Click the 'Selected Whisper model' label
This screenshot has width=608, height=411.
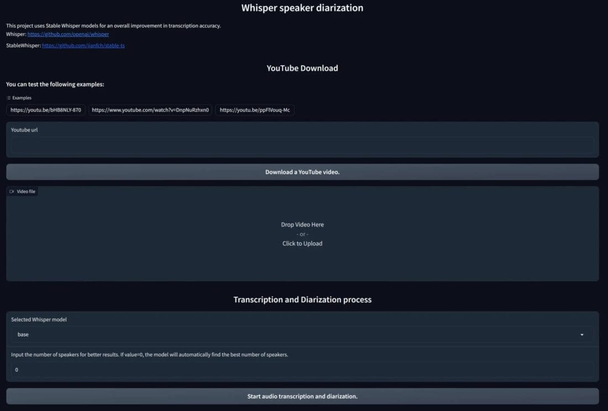click(x=39, y=320)
